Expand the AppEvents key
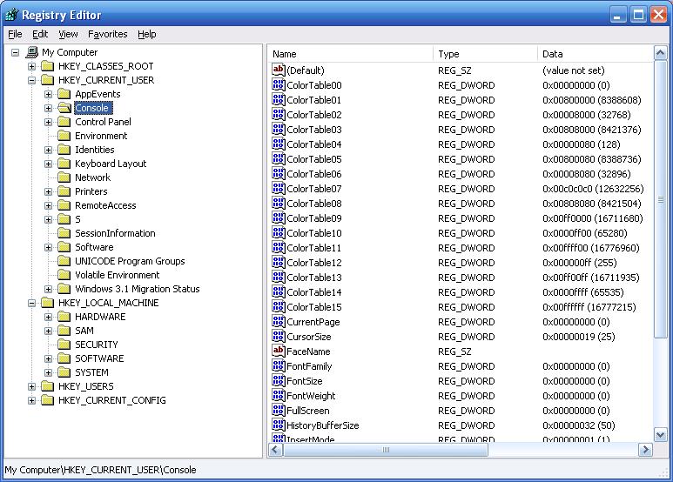 tap(49, 94)
